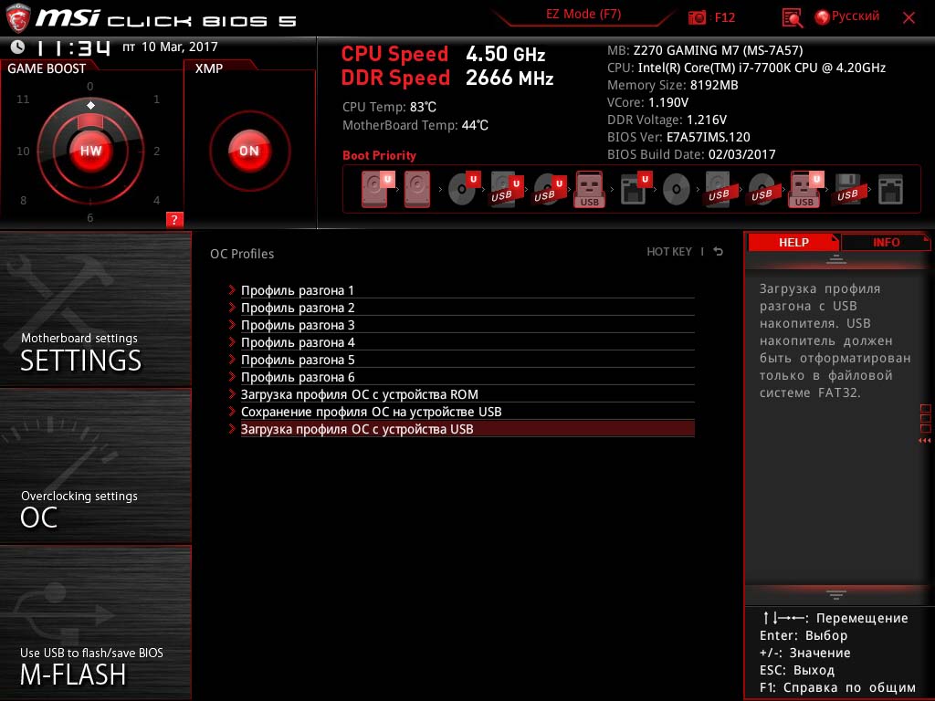Click the scroll-up handle above the help text
This screenshot has height=701, width=935.
coord(836,259)
